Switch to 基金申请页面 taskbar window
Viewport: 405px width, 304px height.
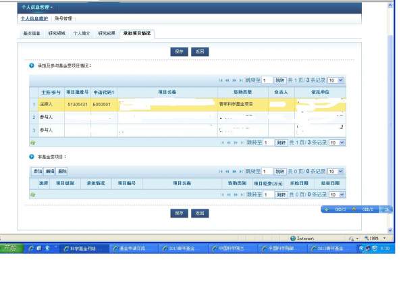point(134,249)
